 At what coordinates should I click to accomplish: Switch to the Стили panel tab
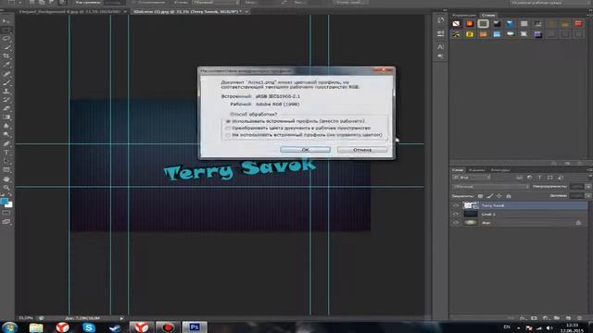coord(488,15)
